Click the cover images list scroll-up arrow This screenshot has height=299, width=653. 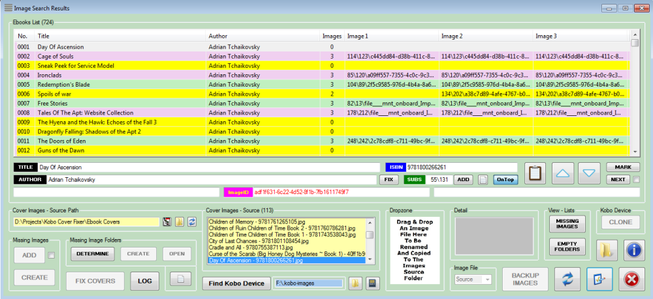click(370, 222)
